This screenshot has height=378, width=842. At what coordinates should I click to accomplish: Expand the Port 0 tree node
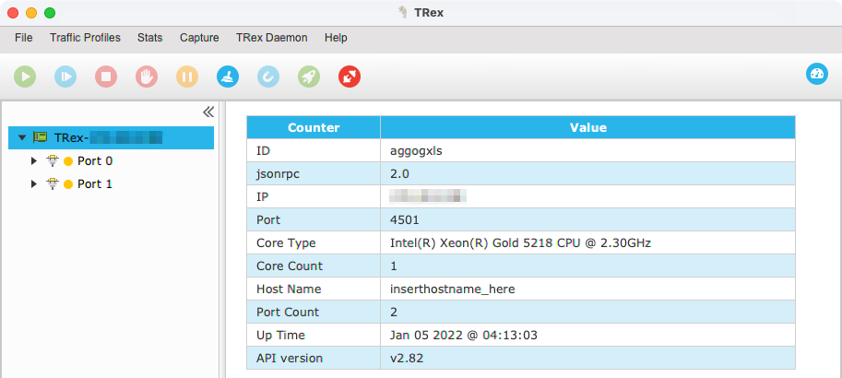tap(34, 161)
